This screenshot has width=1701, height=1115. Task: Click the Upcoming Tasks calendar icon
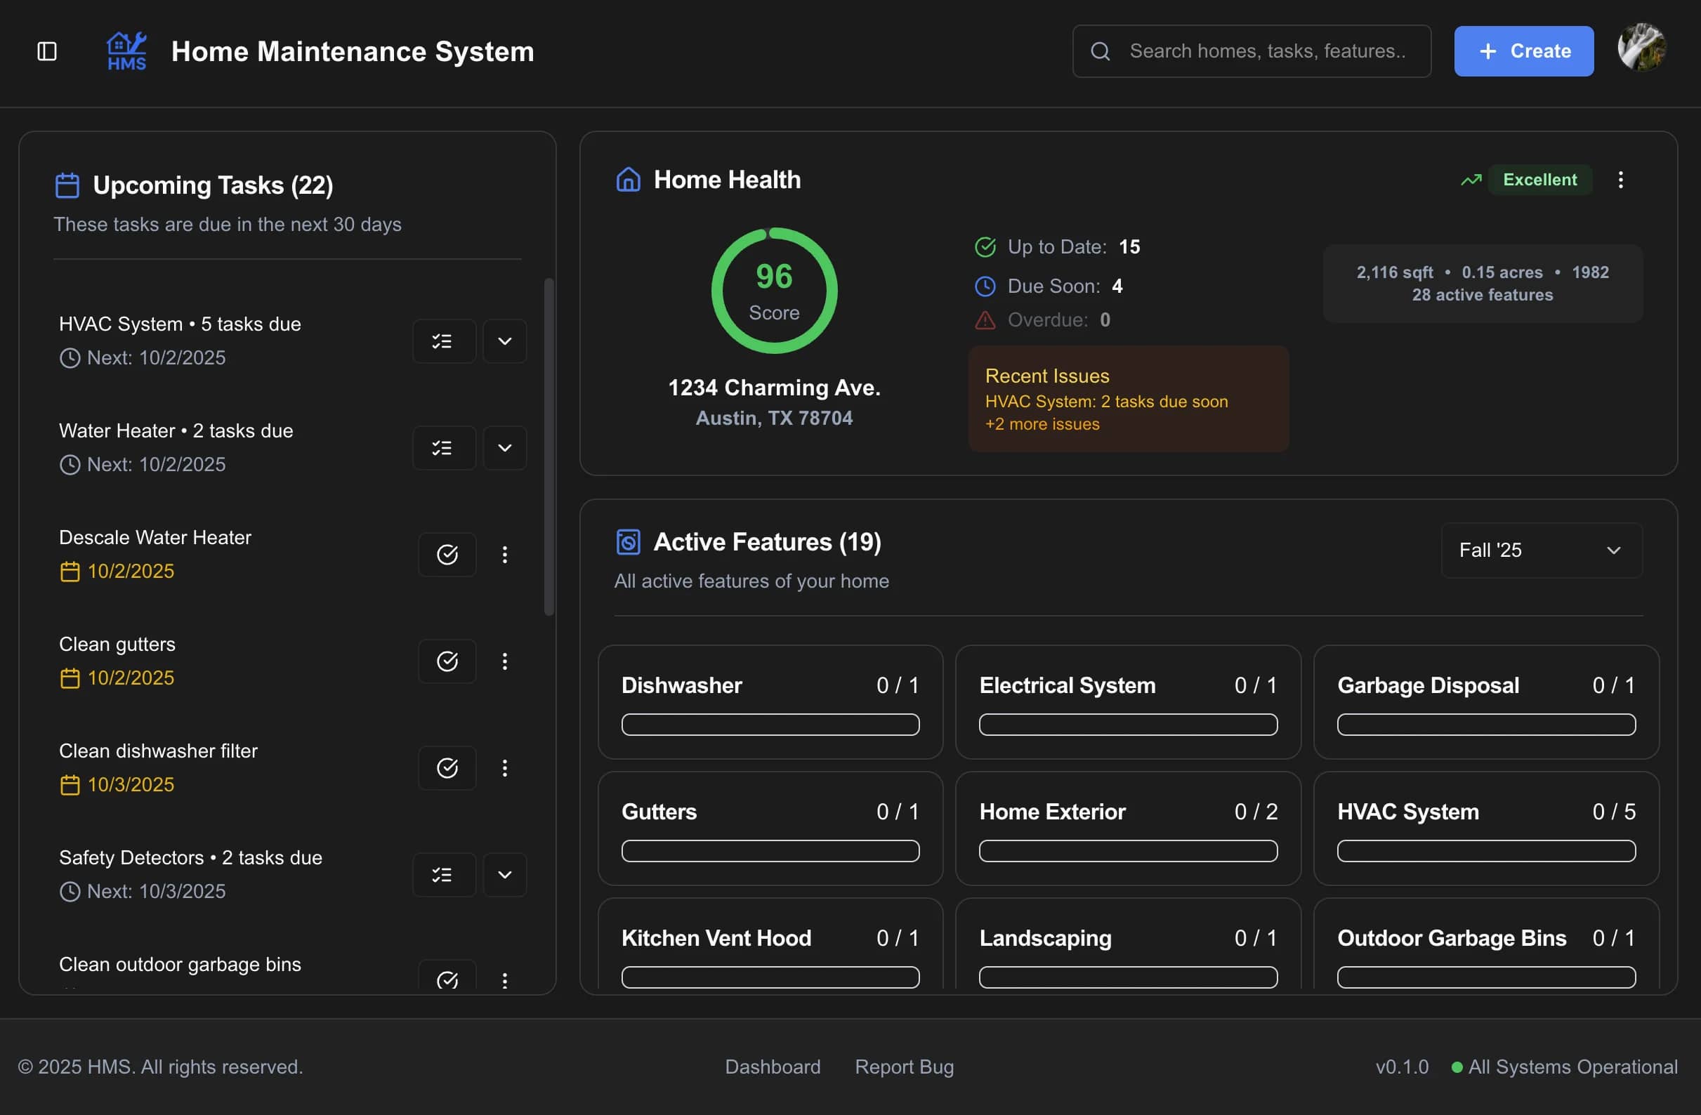[67, 185]
